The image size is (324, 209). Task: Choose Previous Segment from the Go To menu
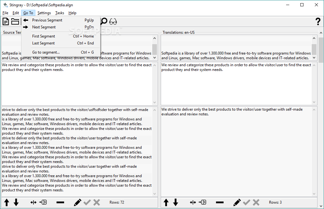click(x=61, y=20)
